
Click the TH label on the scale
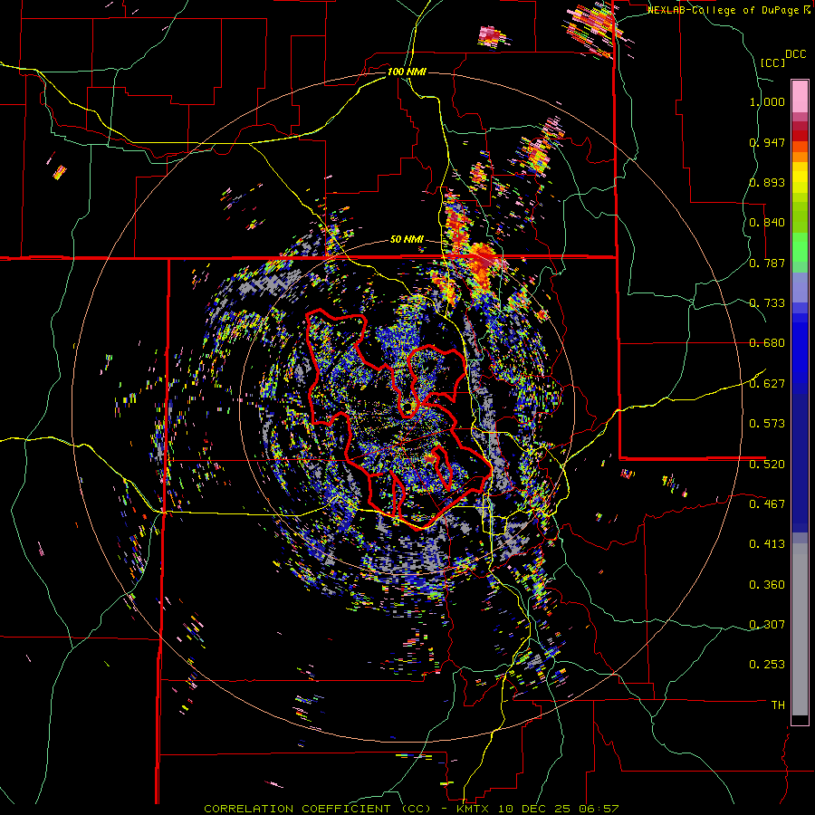pyautogui.click(x=778, y=705)
